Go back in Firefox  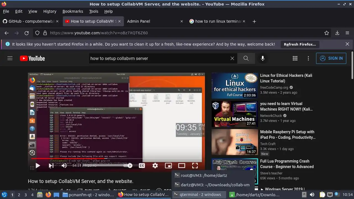tap(7, 33)
